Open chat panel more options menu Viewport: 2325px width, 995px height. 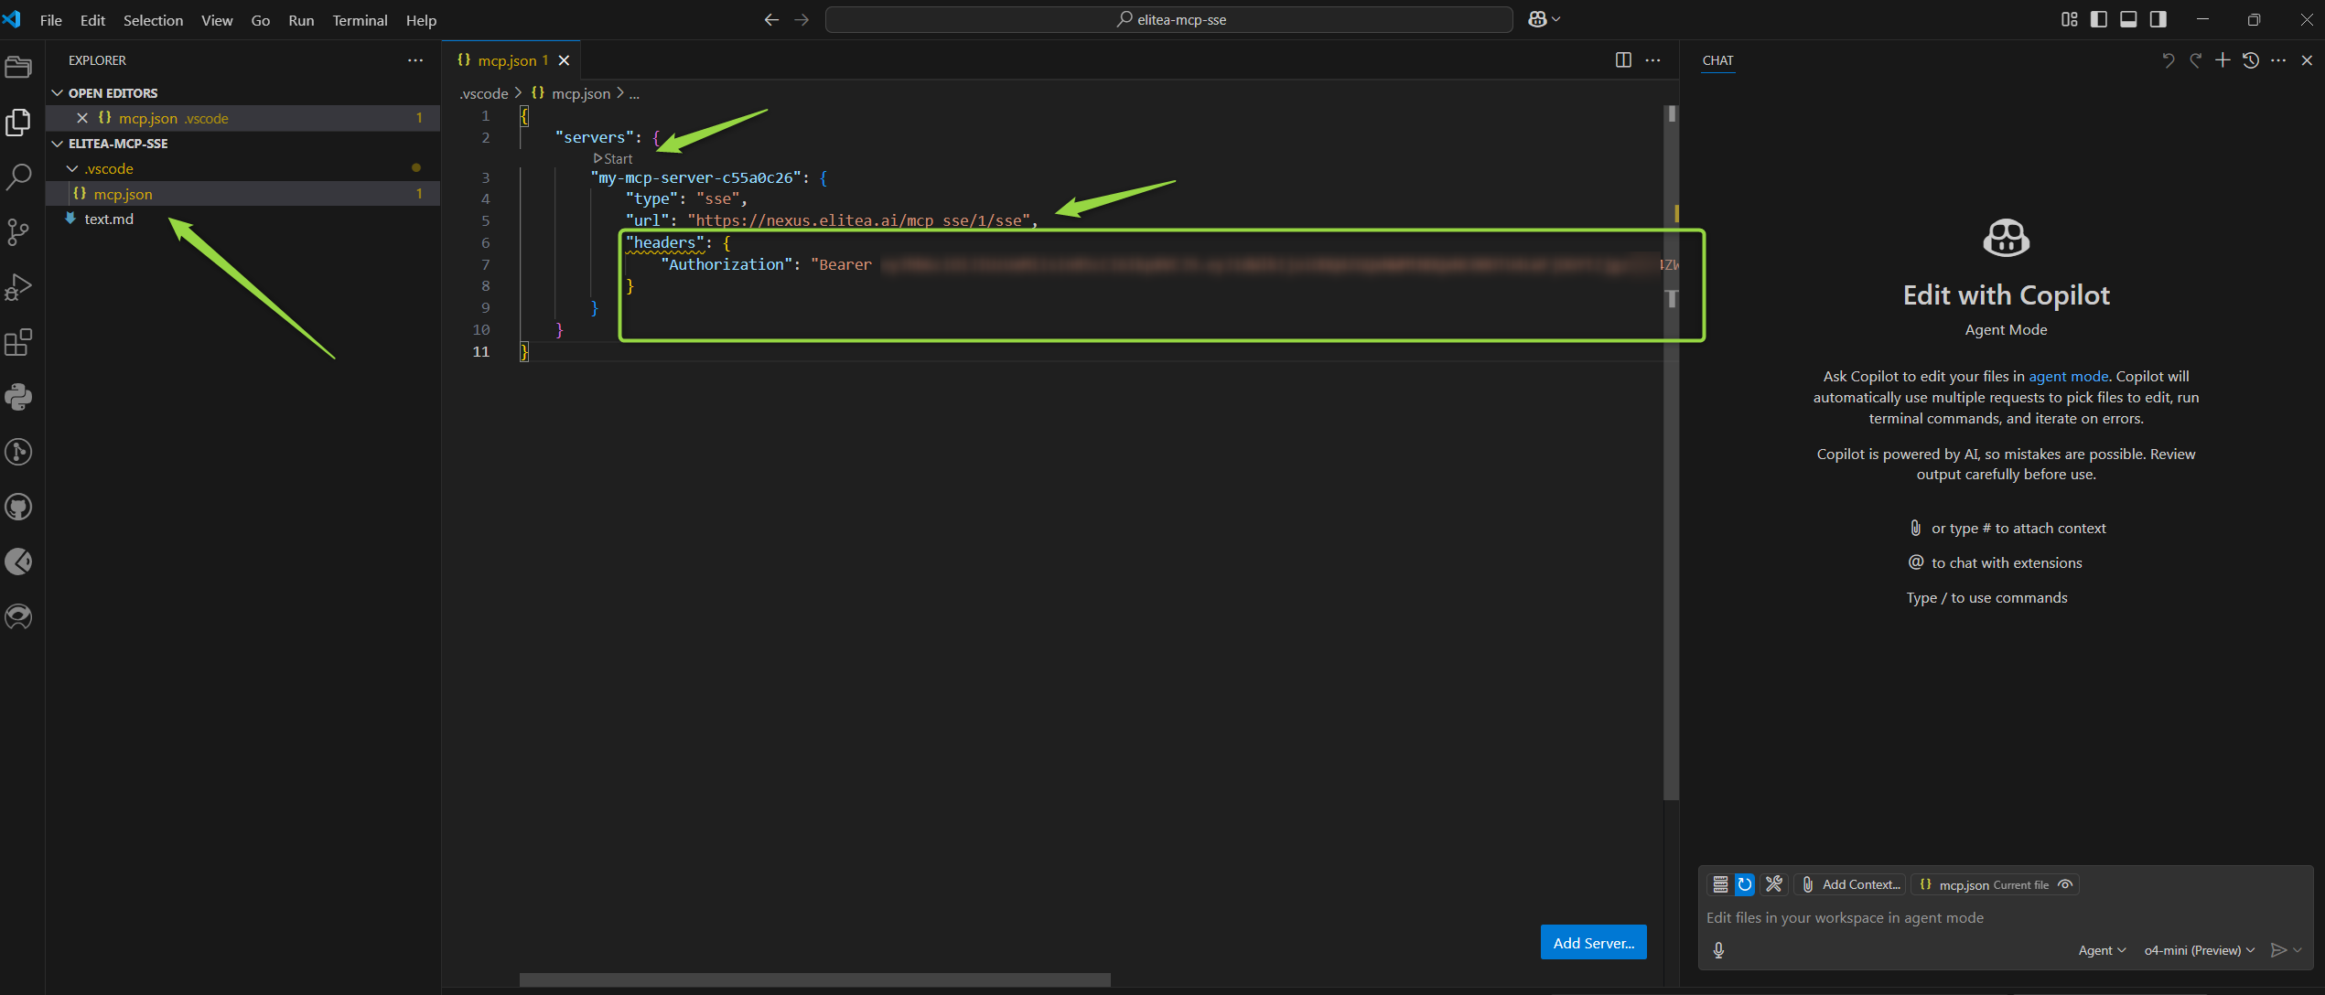click(x=2278, y=59)
